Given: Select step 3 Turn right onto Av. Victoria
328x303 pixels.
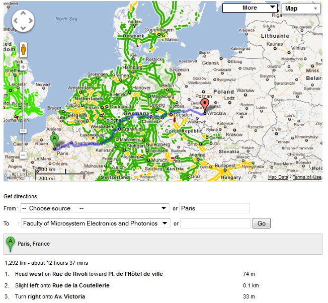Looking at the screenshot, I should (x=50, y=297).
